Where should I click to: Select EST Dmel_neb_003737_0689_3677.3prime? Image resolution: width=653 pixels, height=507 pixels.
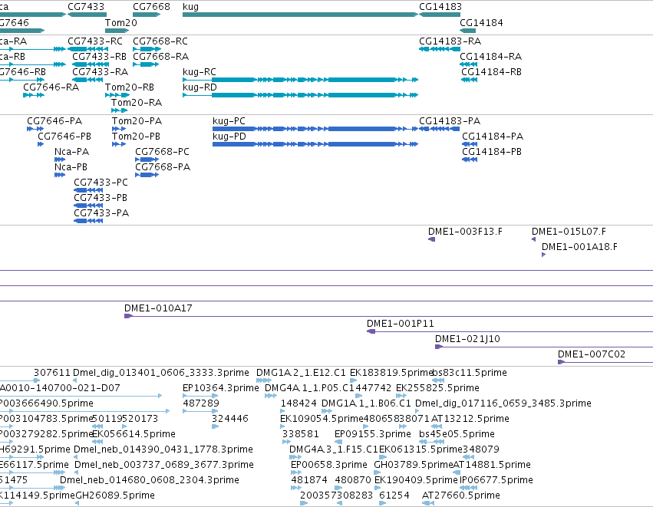click(x=77, y=472)
